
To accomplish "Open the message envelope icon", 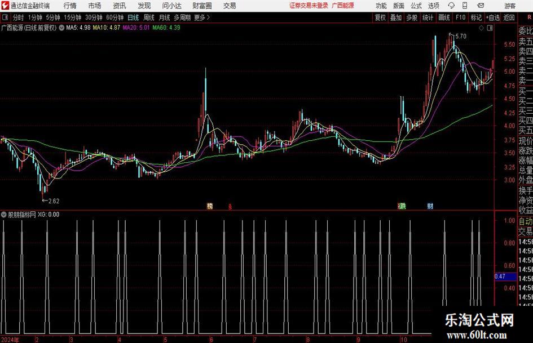I will [481, 6].
